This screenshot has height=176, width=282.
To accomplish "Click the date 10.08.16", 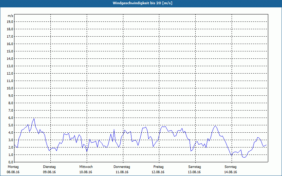I will pos(86,172).
